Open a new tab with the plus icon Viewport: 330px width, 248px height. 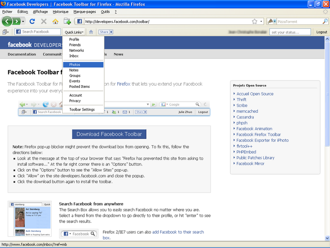67,21
